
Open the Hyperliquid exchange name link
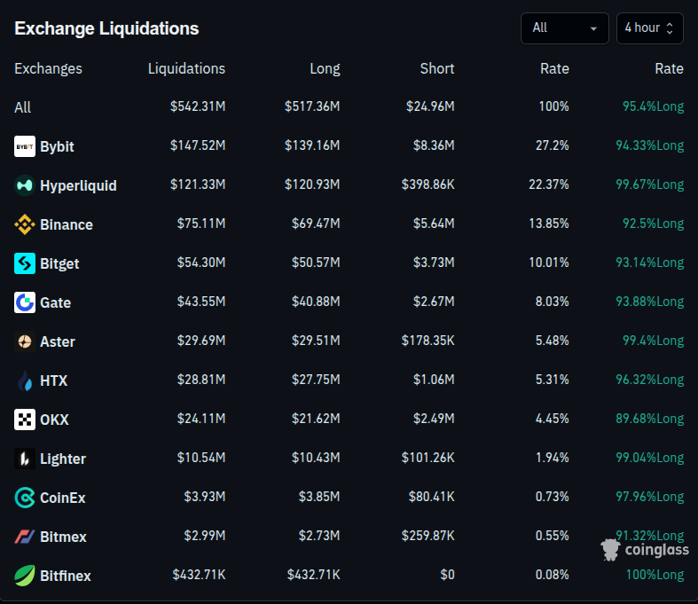78,185
